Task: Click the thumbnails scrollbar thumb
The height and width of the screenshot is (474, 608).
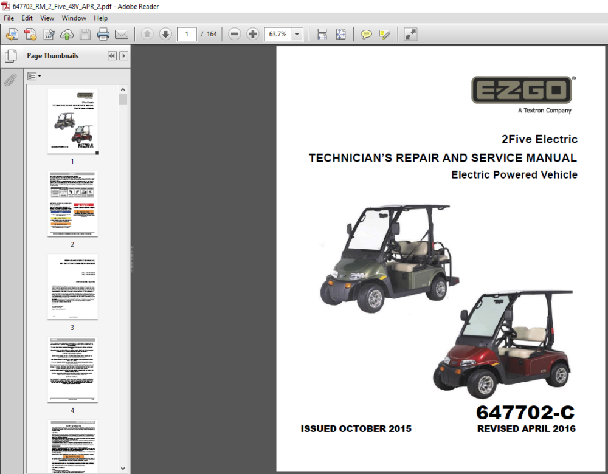Action: 123,99
